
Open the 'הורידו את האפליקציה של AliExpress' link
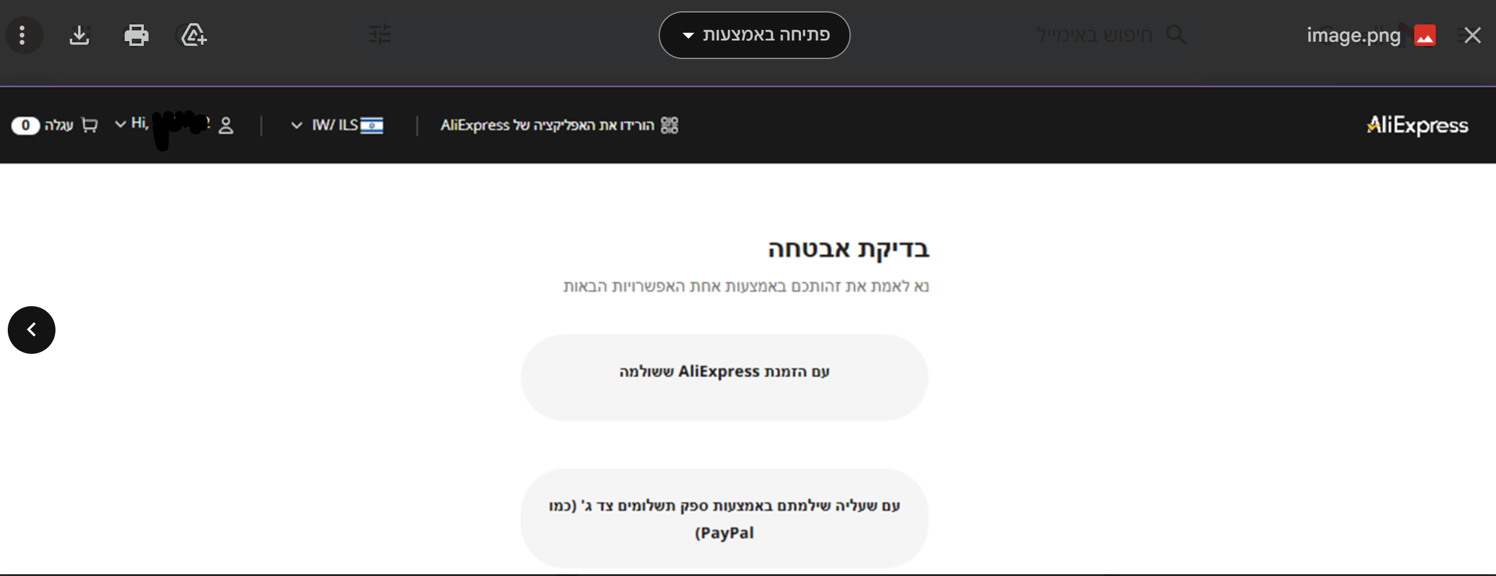(x=548, y=125)
